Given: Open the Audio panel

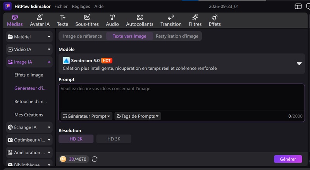Looking at the screenshot, I should [x=112, y=21].
